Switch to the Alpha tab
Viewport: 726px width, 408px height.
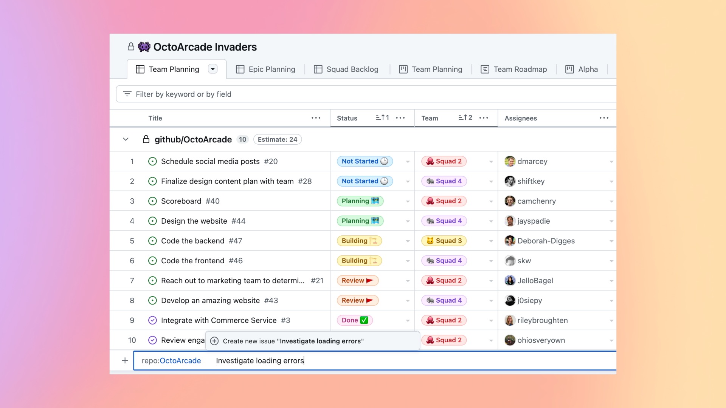pos(582,69)
